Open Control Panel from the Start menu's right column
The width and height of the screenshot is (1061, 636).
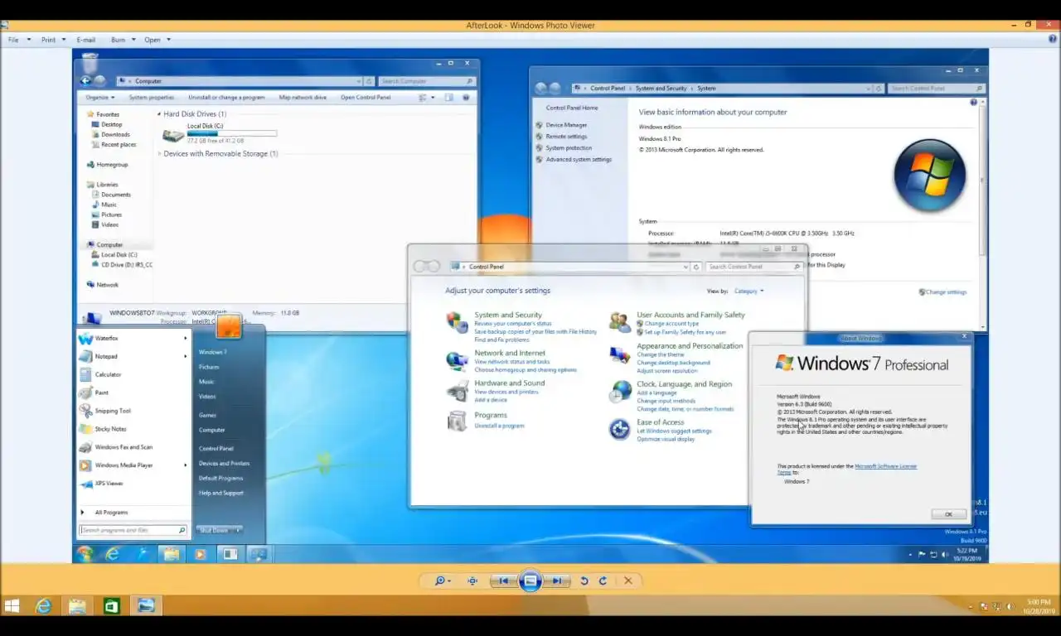[x=216, y=449]
